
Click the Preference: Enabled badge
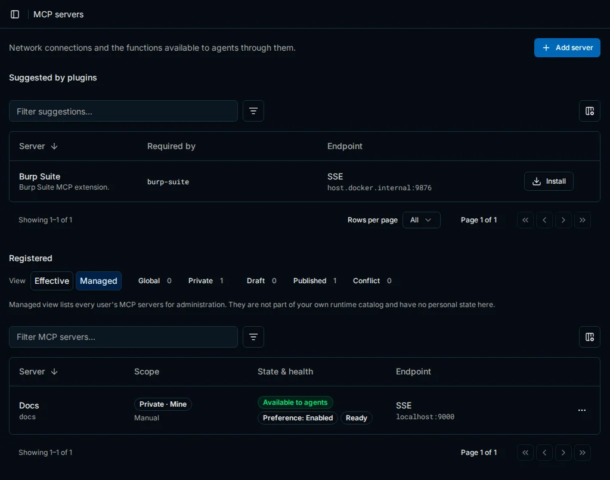point(298,418)
